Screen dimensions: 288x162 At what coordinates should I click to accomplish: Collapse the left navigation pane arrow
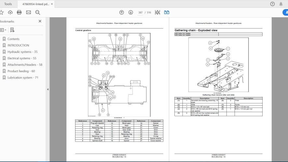click(x=48, y=89)
